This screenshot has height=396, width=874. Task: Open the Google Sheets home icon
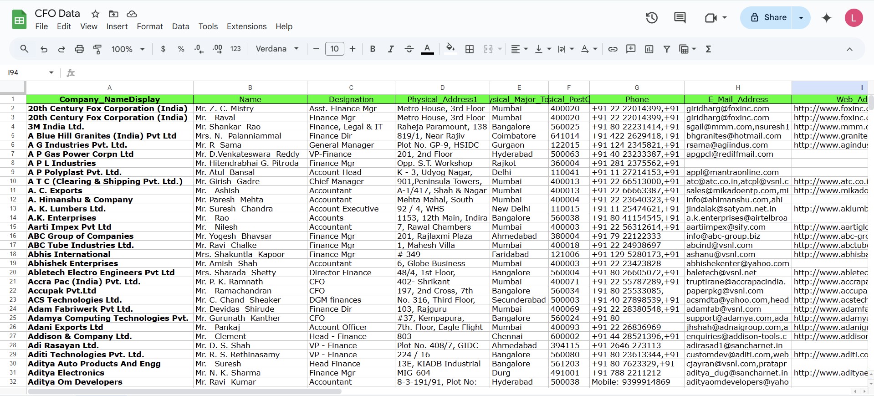pyautogui.click(x=19, y=20)
